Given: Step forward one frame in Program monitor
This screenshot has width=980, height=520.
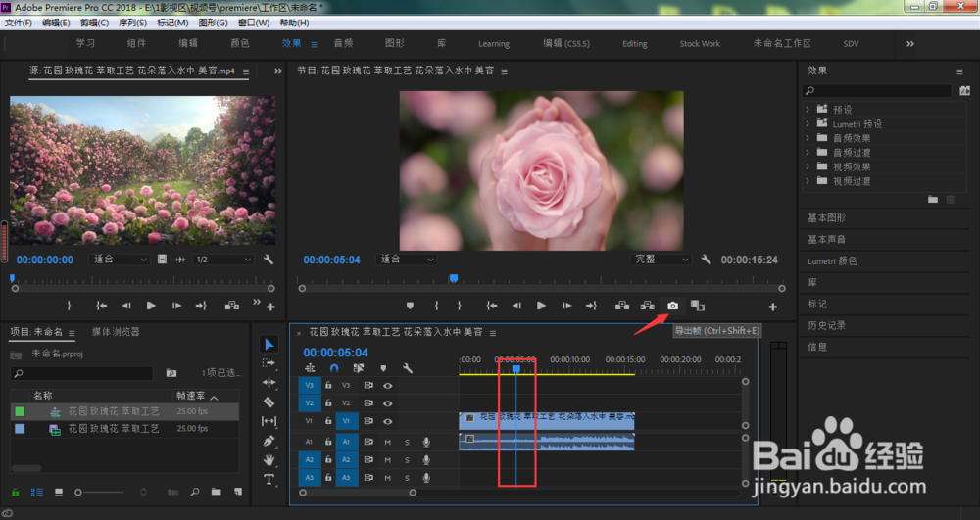Looking at the screenshot, I should click(x=566, y=306).
